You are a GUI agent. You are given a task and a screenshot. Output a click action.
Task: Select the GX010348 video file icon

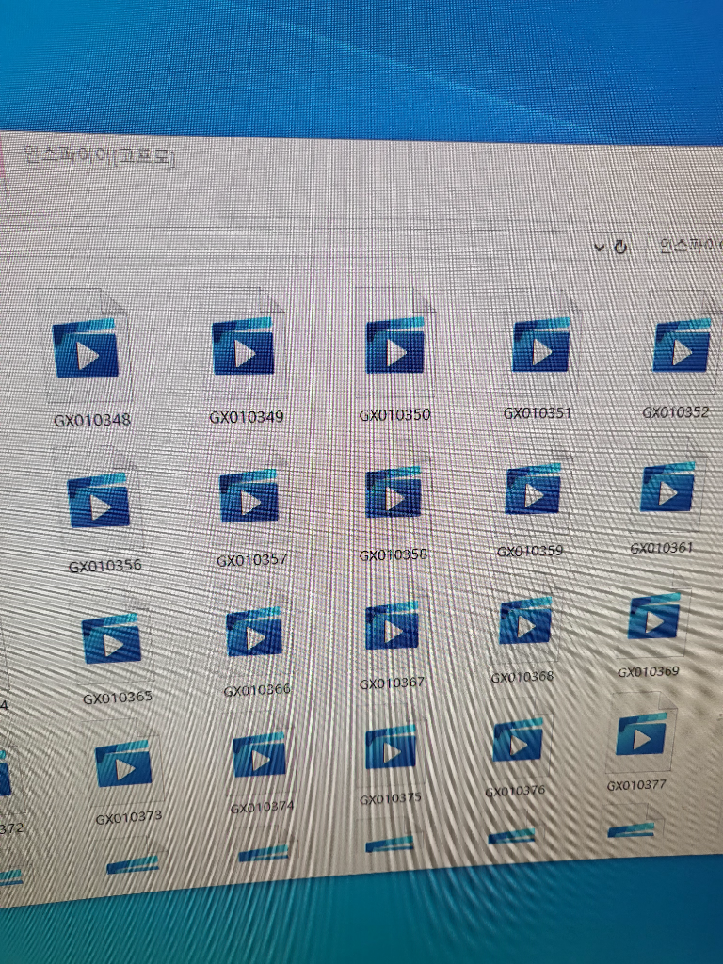pos(86,347)
